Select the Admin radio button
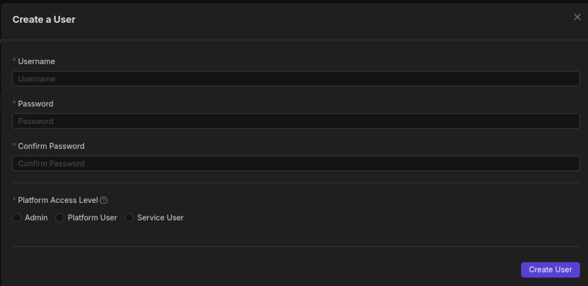 (17, 218)
